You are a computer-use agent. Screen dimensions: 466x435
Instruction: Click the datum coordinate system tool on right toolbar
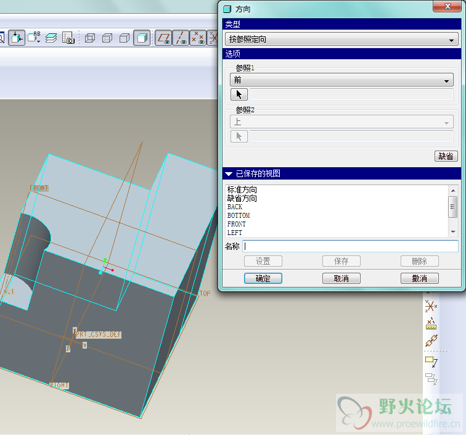pyautogui.click(x=431, y=306)
